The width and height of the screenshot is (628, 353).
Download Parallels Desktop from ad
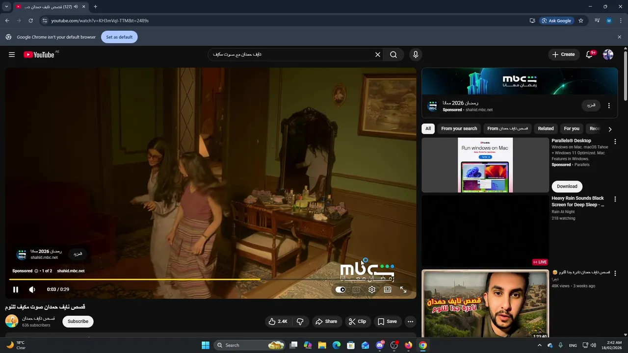coord(567,186)
